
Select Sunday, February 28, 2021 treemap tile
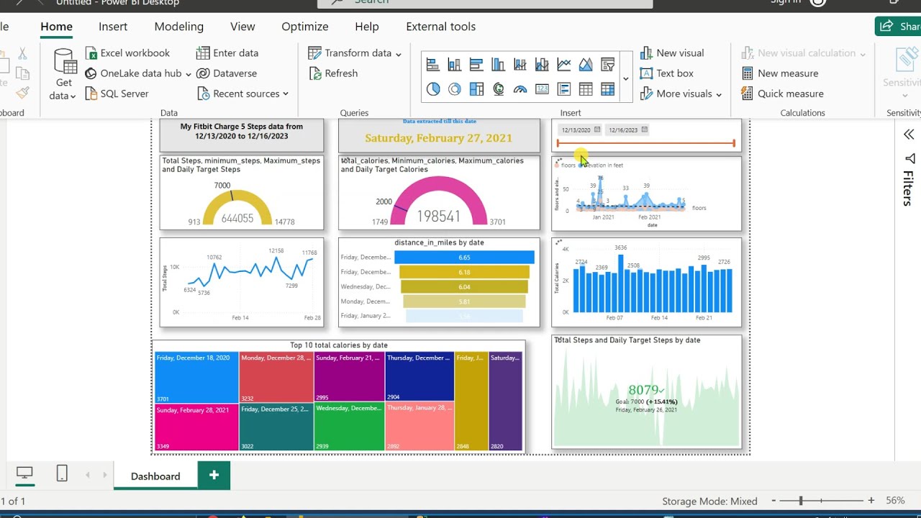pos(196,427)
